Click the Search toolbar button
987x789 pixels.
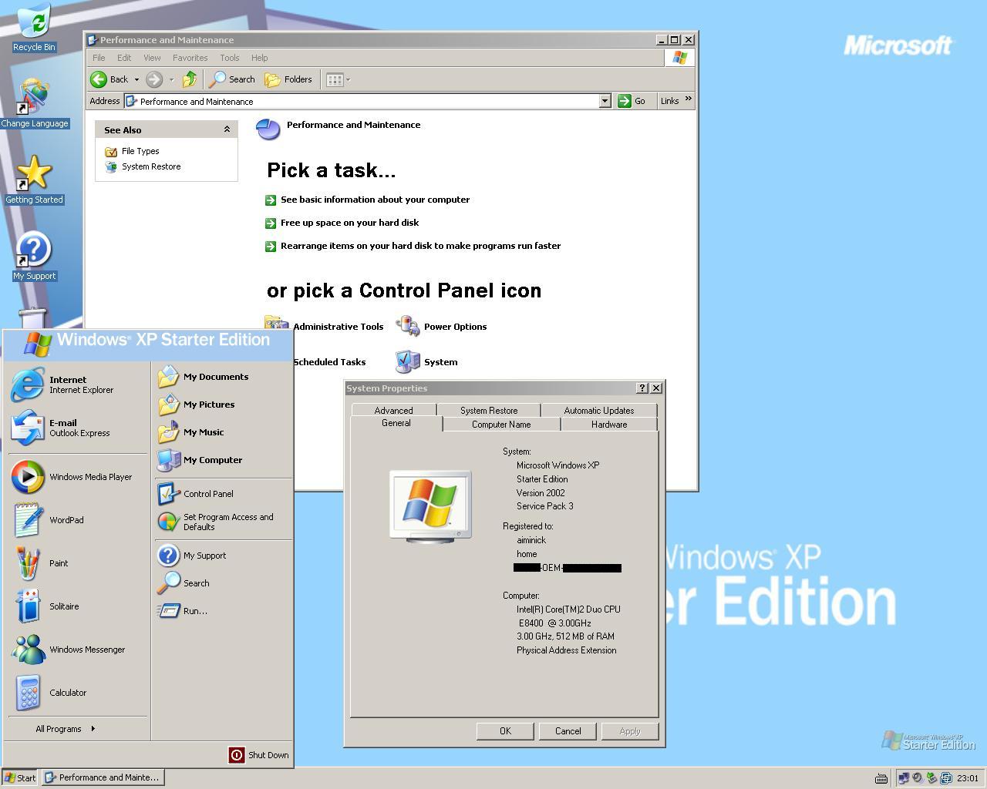click(x=233, y=79)
